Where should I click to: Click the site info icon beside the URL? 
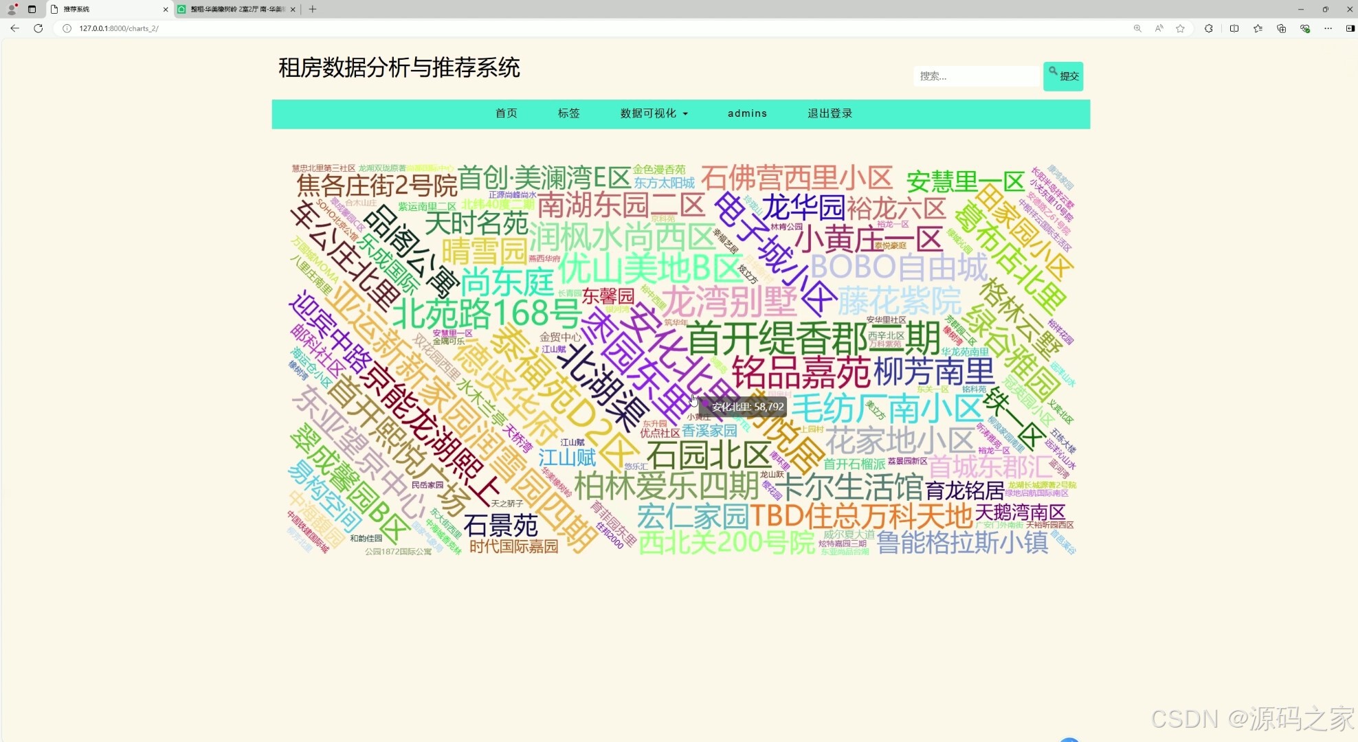point(65,28)
